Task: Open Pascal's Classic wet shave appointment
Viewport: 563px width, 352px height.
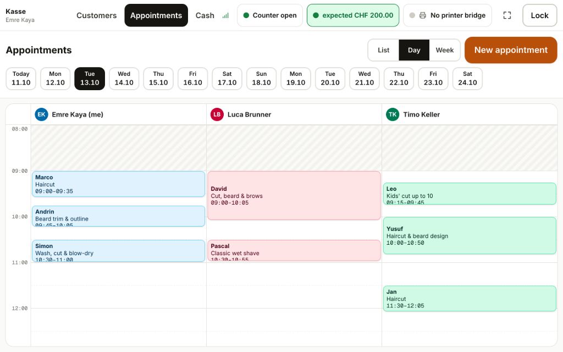Action: pos(294,250)
